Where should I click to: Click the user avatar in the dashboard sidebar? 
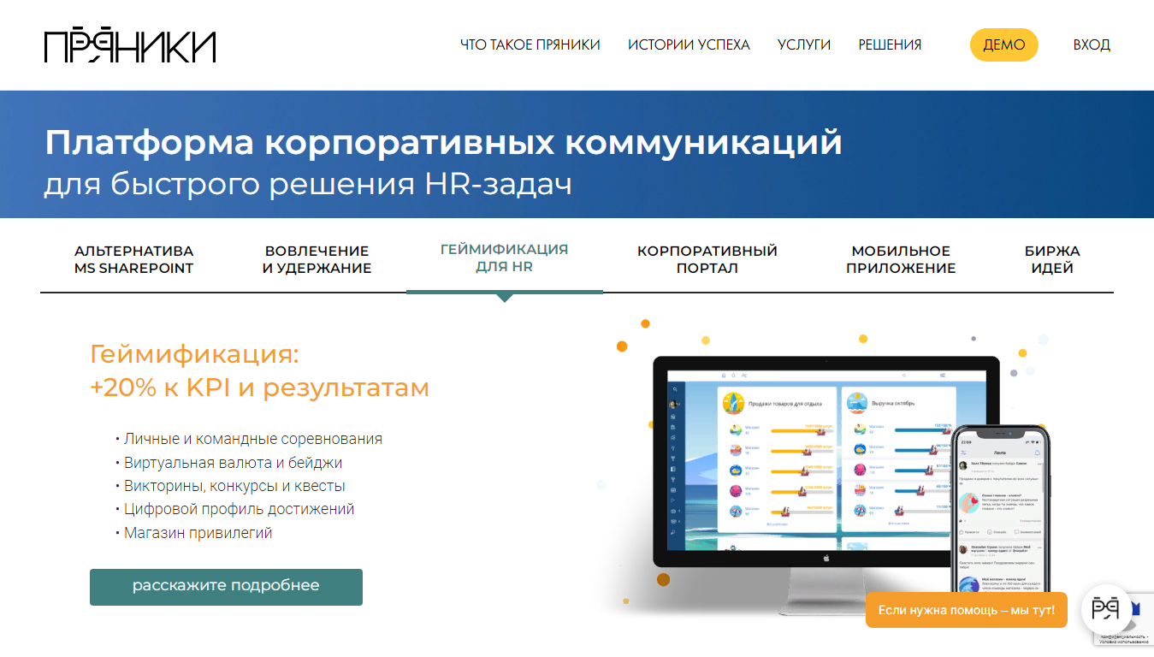pyautogui.click(x=673, y=404)
